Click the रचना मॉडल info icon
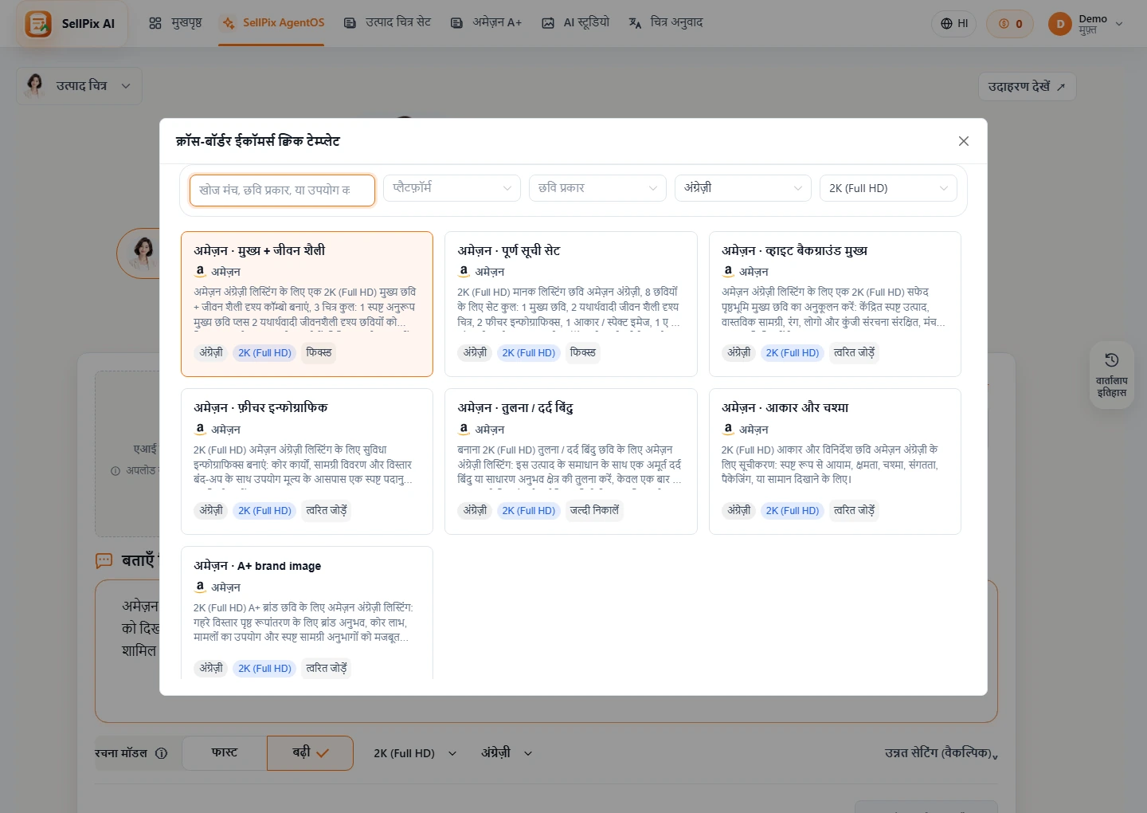Screen dimensions: 1147x813 pyautogui.click(x=162, y=753)
